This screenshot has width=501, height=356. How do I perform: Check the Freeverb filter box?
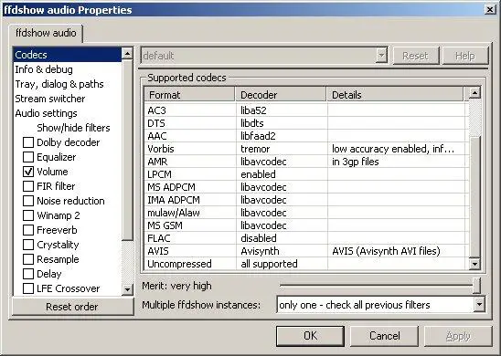click(28, 230)
